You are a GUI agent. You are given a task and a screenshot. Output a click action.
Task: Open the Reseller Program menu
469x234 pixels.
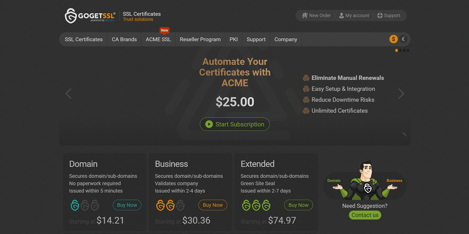click(x=200, y=39)
